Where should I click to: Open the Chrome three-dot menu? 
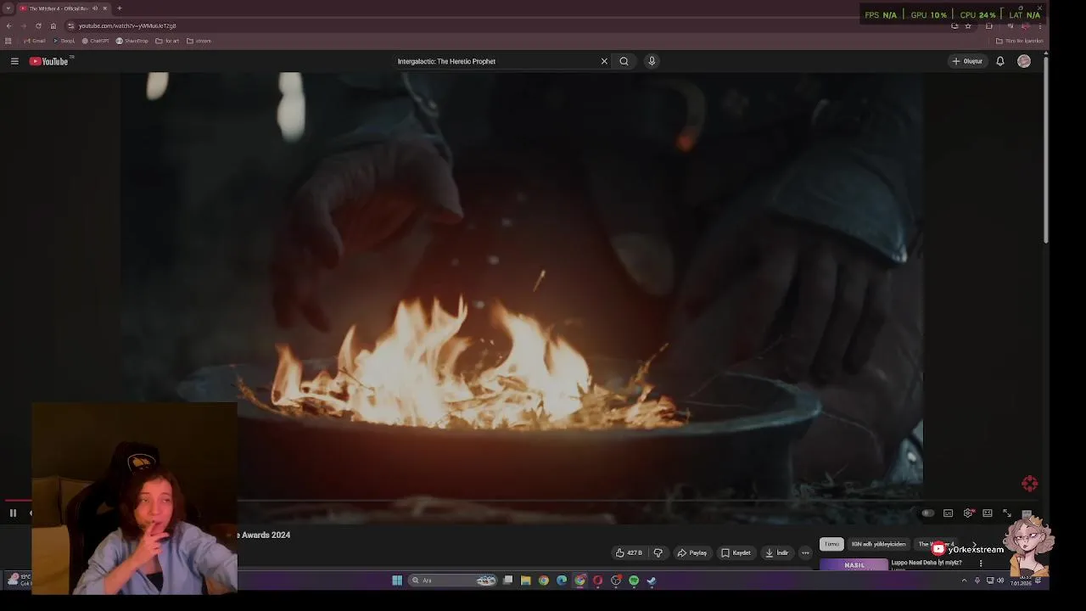pyautogui.click(x=1040, y=25)
